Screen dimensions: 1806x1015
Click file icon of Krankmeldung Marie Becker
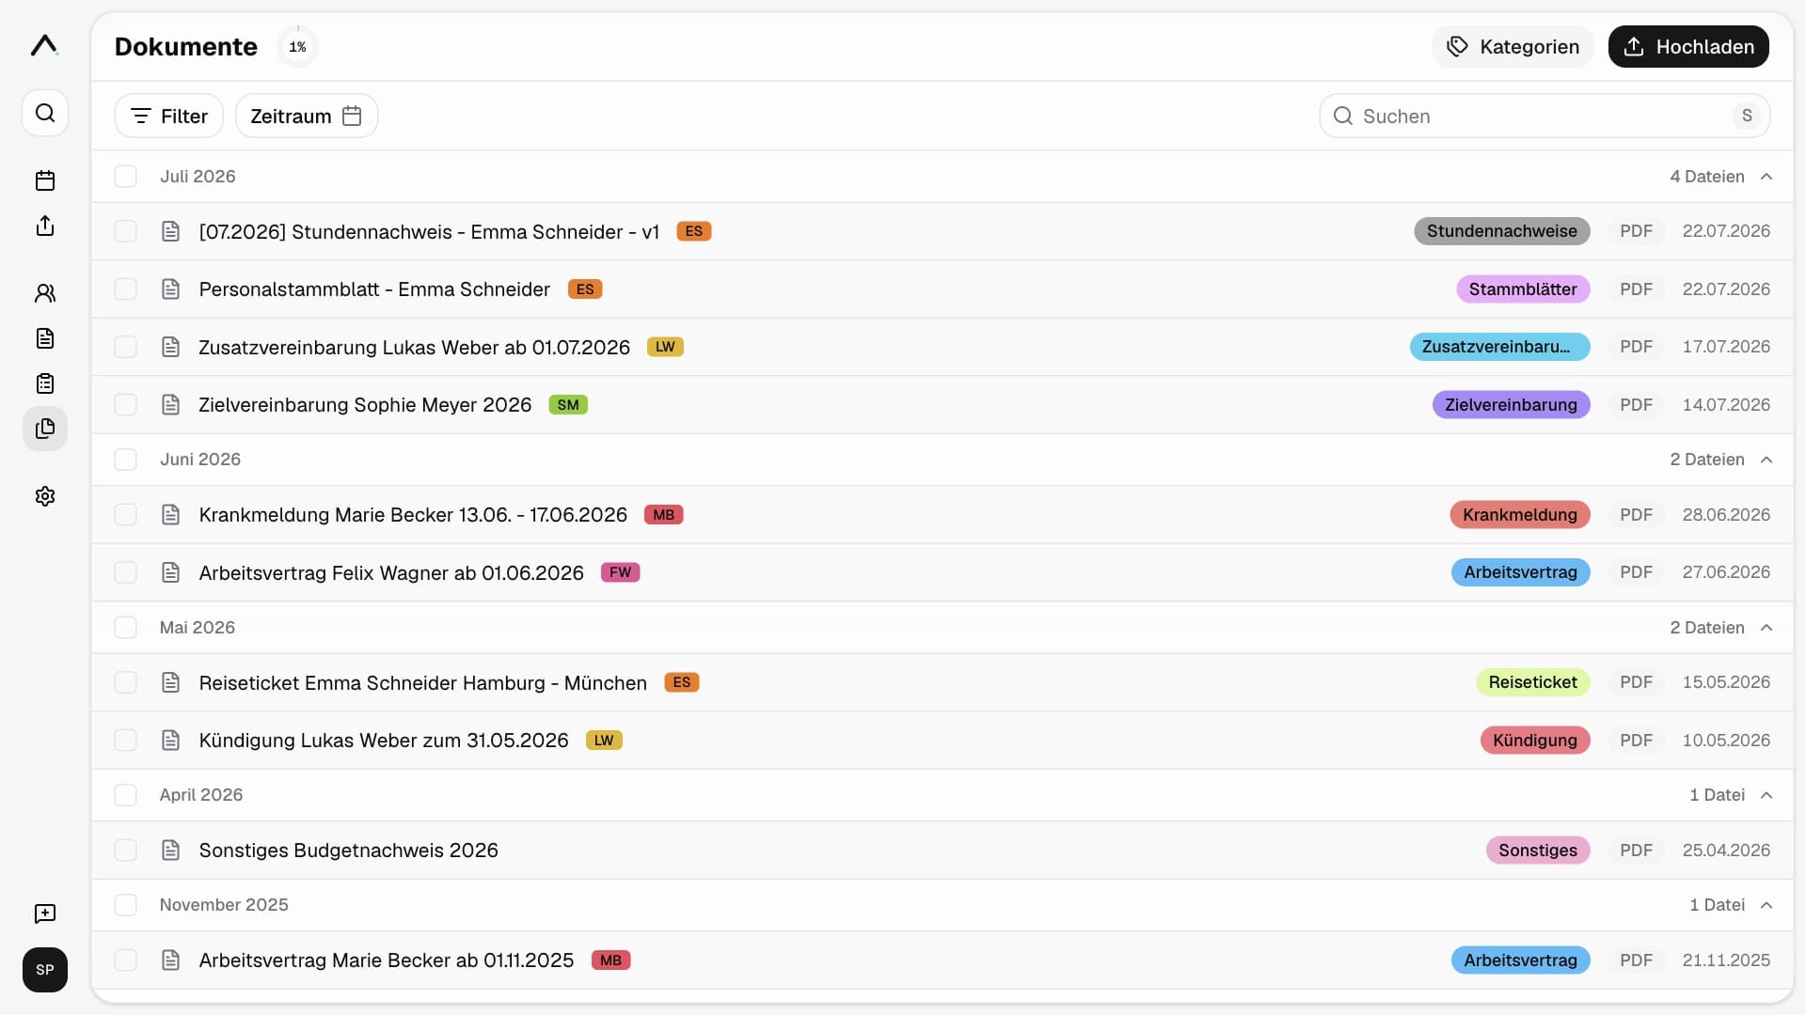170,515
